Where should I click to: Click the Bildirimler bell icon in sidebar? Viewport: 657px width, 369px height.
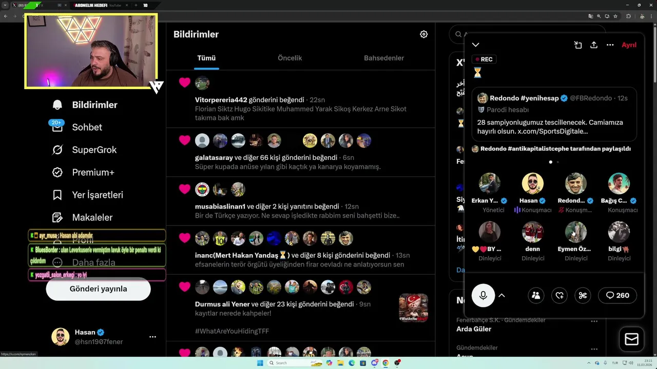(x=57, y=105)
